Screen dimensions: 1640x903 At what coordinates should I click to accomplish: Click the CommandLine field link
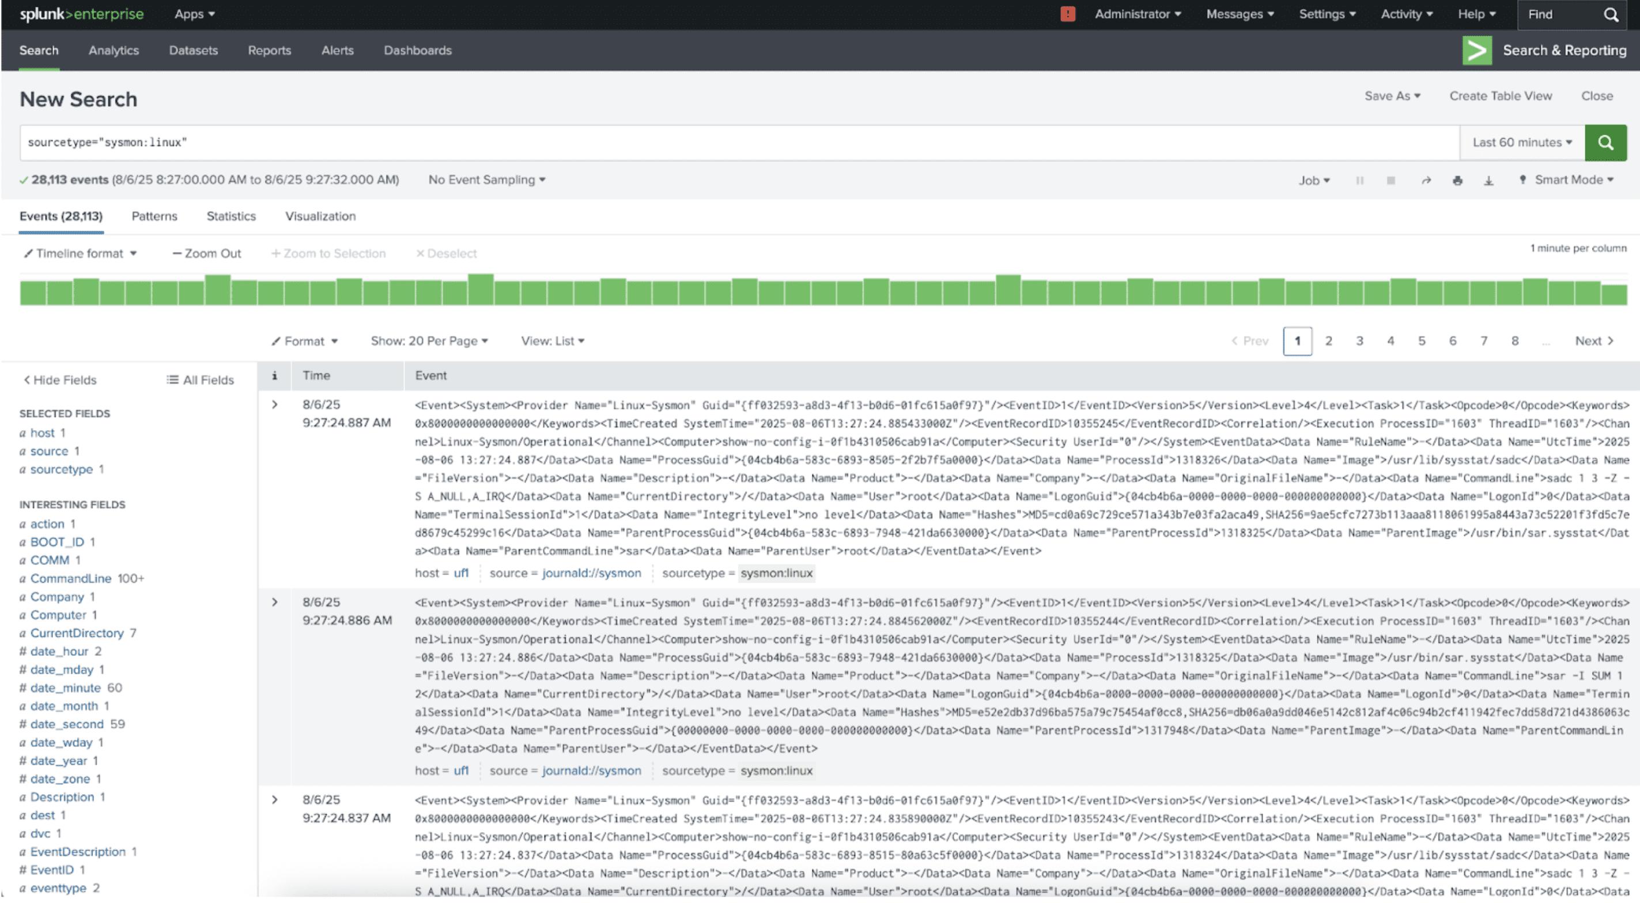pos(71,578)
